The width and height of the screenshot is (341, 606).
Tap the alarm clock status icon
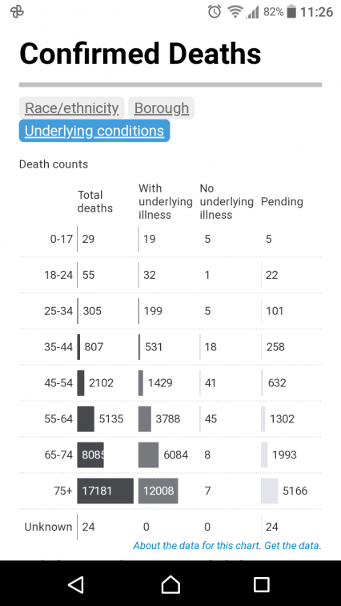(x=215, y=12)
